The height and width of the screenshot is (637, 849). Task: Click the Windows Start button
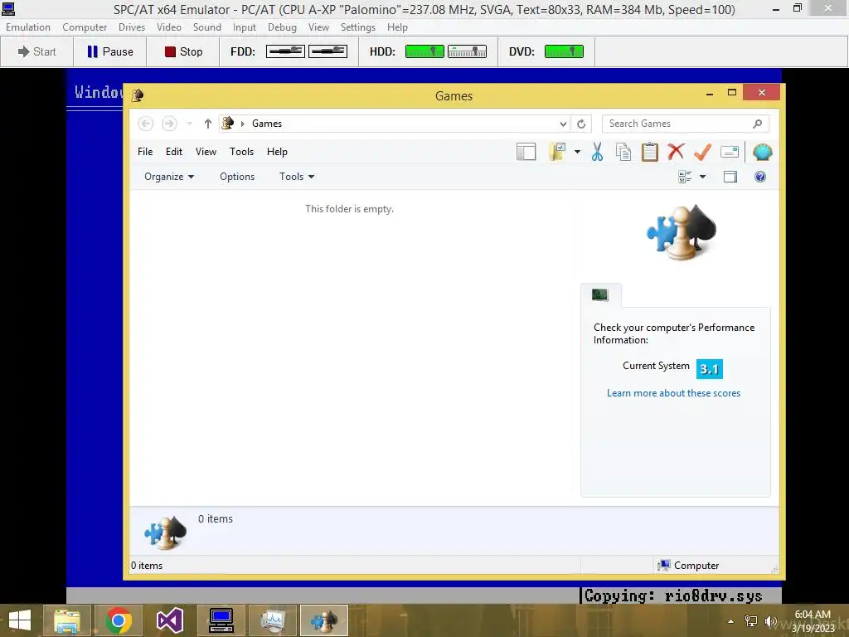click(20, 620)
